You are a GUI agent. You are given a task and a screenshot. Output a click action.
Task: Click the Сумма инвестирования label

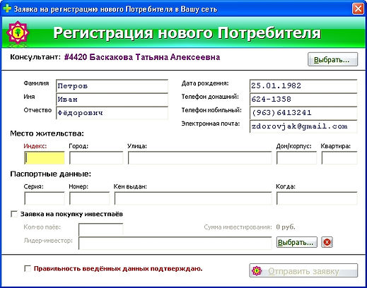238,227
